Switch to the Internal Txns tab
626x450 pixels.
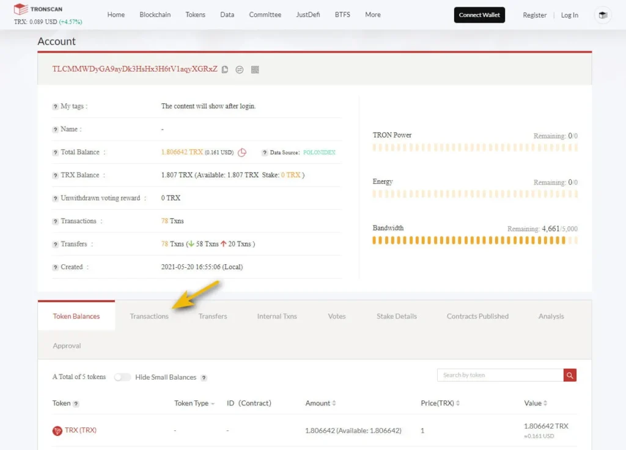coord(277,316)
